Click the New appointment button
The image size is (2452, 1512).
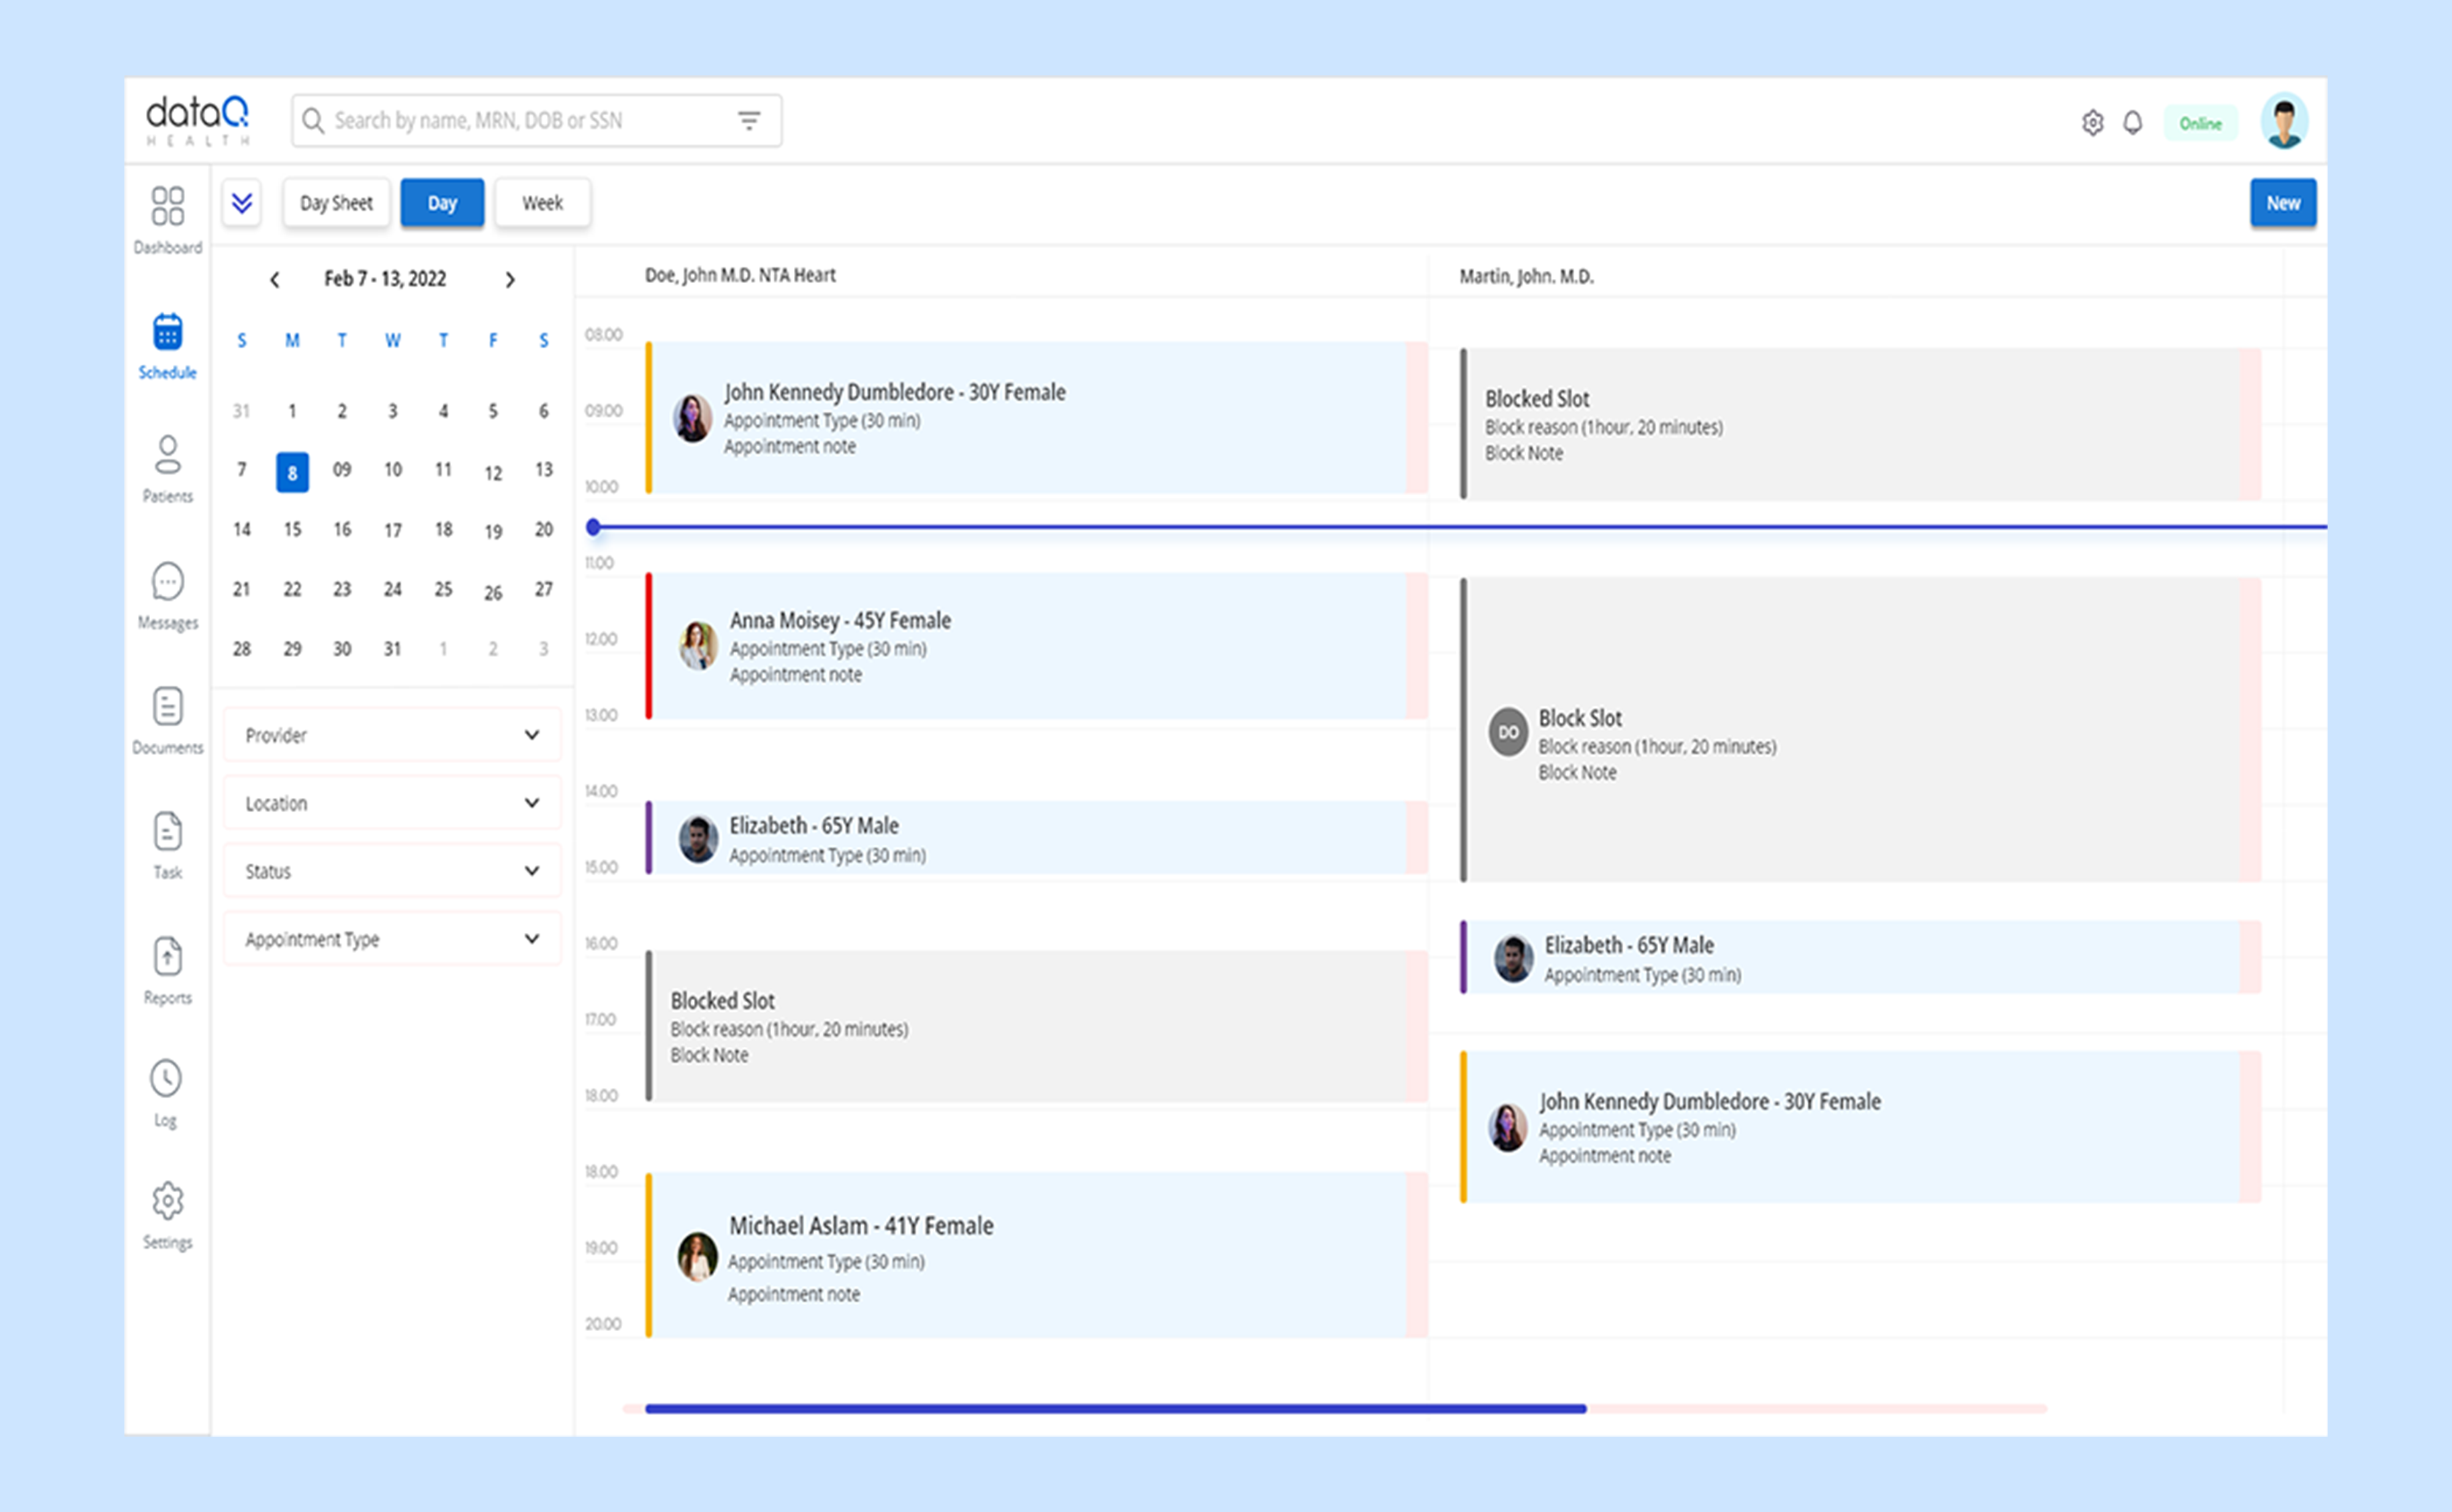pos(2282,203)
